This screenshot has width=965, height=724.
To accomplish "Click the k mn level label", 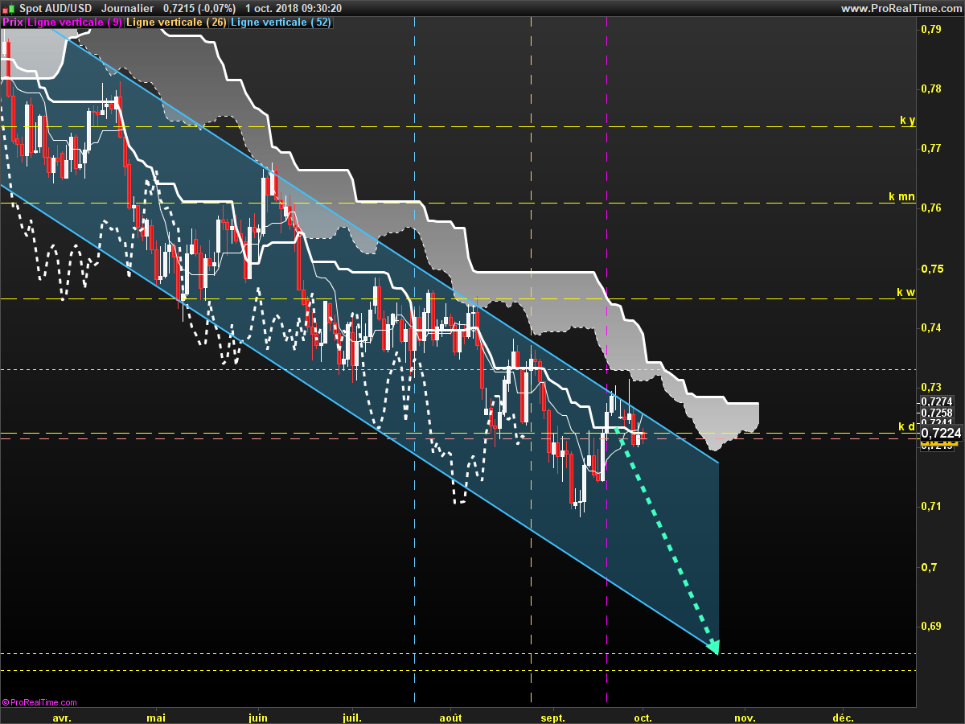I will tap(901, 196).
